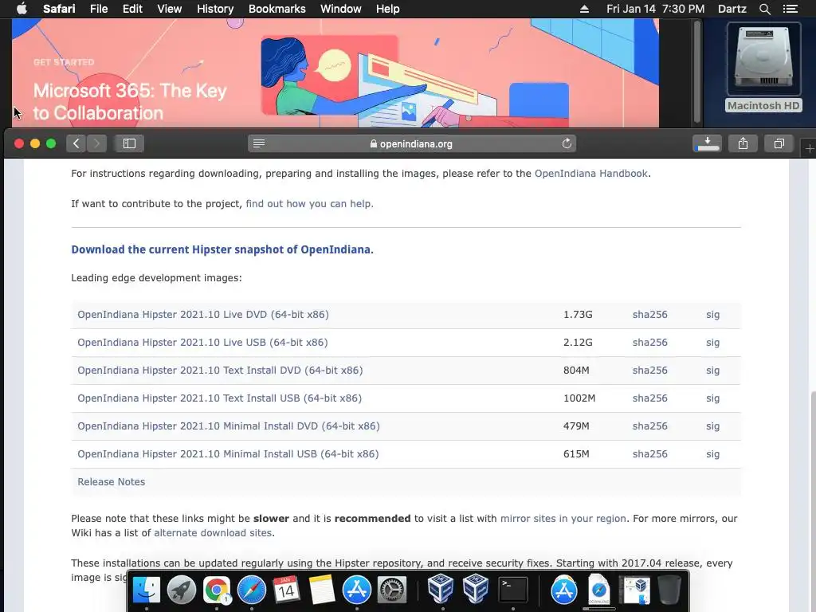
Task: Click the 1002M size cell
Action: pos(579,398)
